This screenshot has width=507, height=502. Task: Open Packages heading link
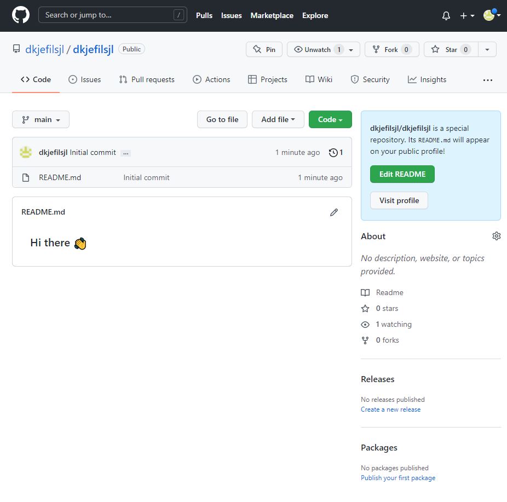point(379,448)
